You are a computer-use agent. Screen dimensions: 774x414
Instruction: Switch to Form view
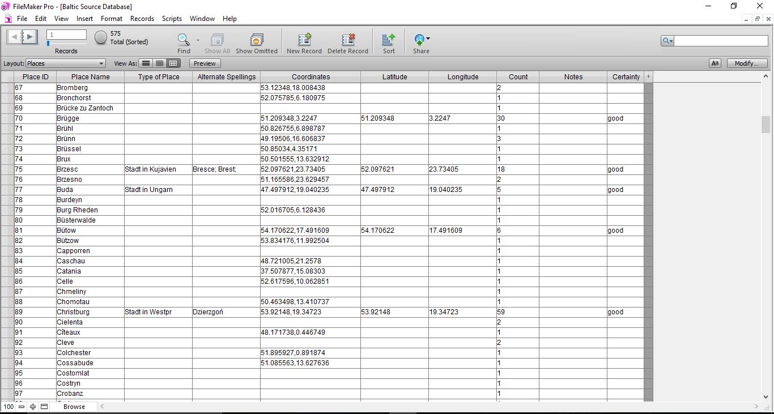pos(146,63)
